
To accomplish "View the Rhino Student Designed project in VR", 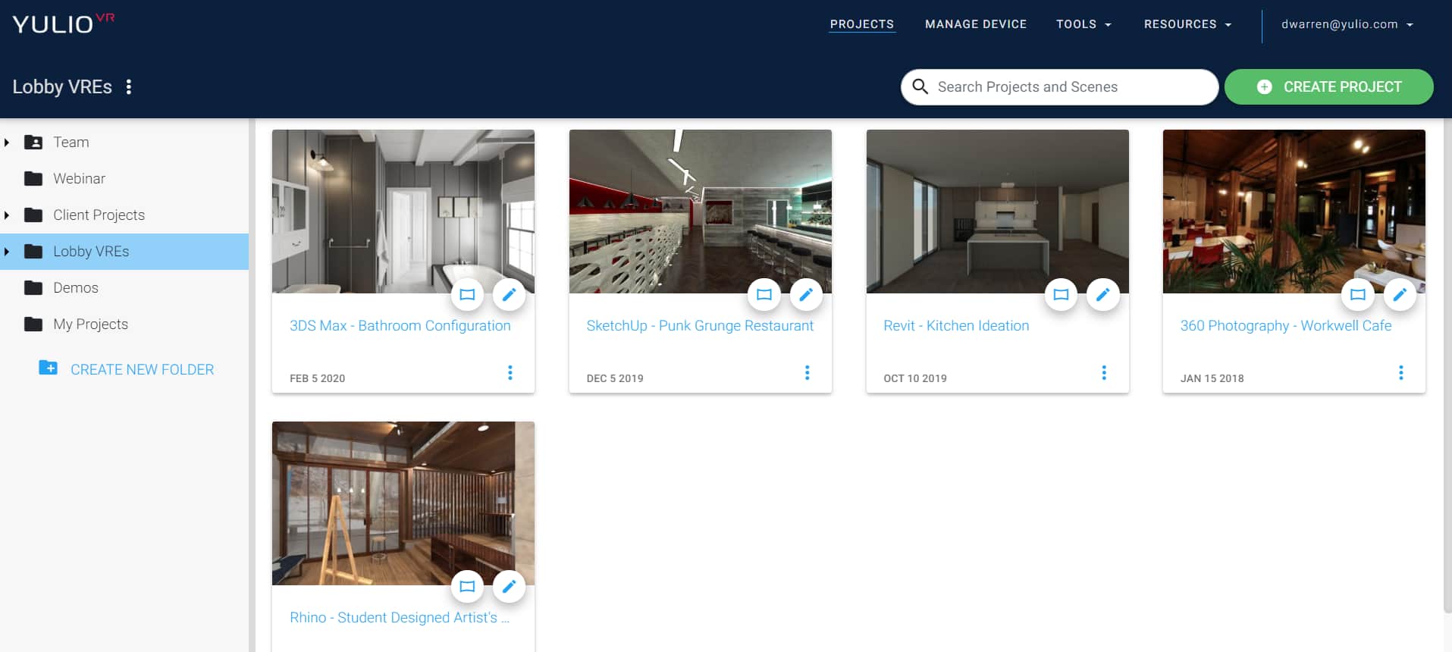I will [467, 586].
